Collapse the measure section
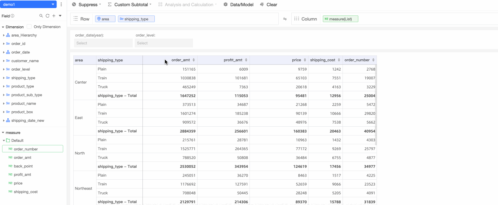498x205 pixels. coord(3,133)
